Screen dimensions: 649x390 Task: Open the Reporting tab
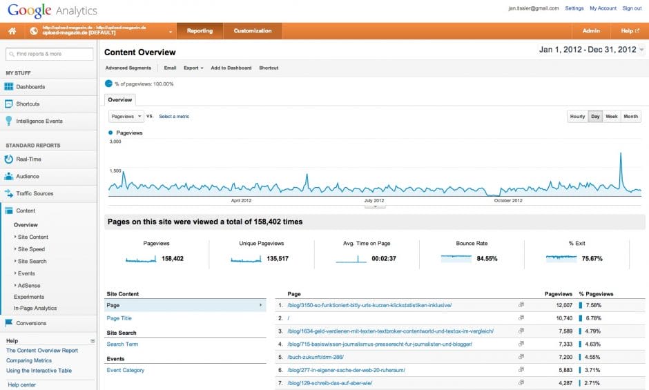point(200,31)
